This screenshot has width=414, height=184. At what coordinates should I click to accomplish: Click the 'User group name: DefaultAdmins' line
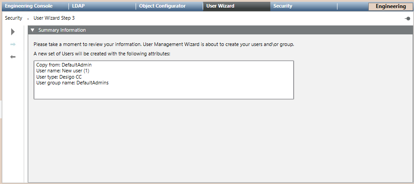pyautogui.click(x=72, y=83)
